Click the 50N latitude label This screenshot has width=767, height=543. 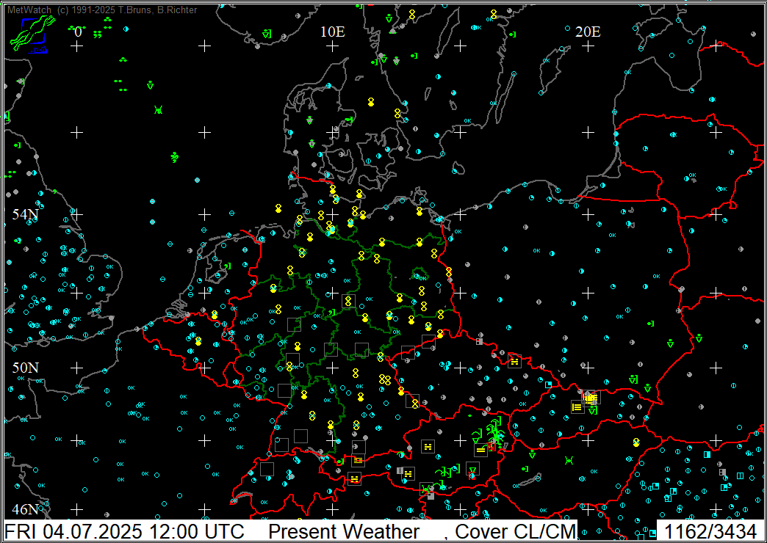click(26, 368)
